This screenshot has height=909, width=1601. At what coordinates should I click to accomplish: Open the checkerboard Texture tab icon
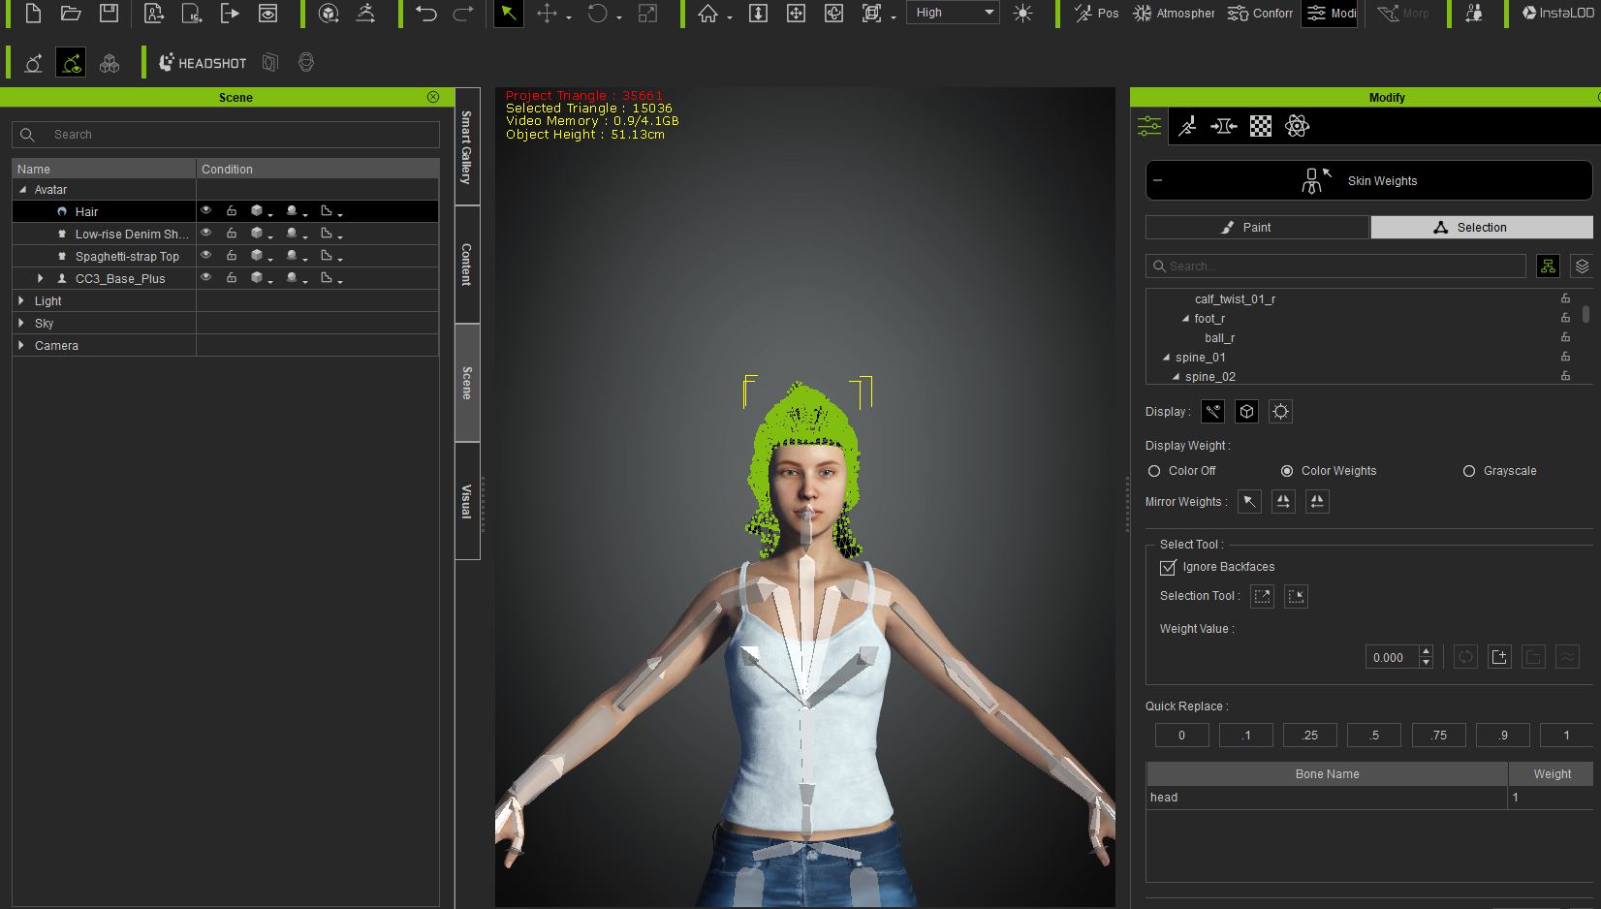click(x=1260, y=126)
